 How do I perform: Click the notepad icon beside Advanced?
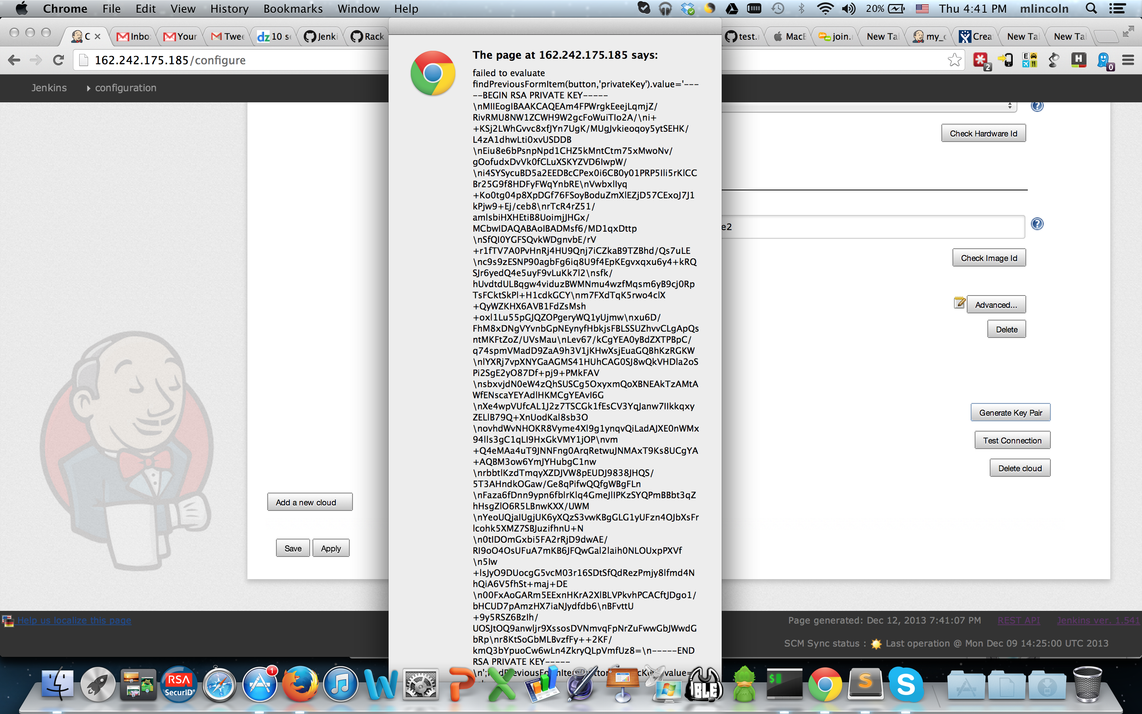pos(959,303)
